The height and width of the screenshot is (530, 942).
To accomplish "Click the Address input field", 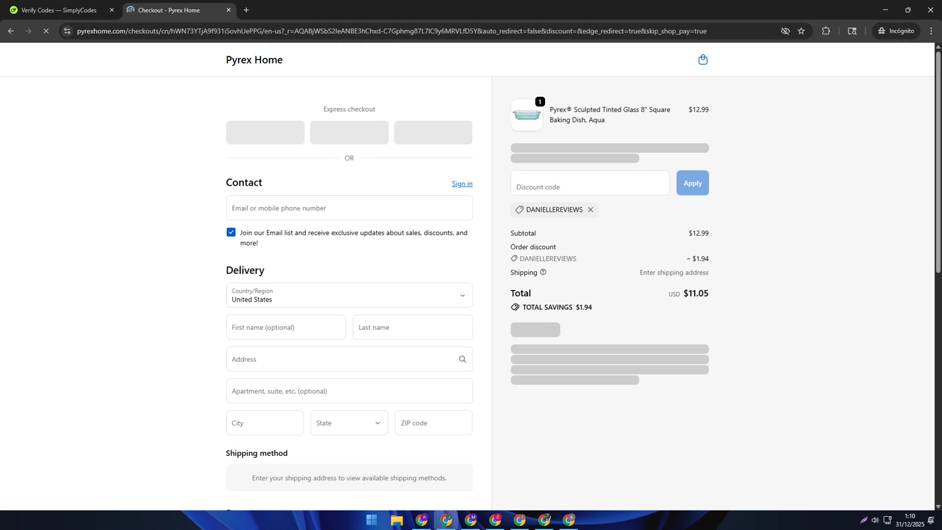I will [x=349, y=359].
